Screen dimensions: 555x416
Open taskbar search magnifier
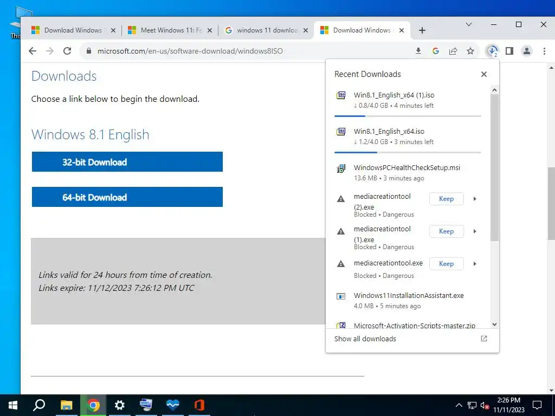(x=39, y=405)
